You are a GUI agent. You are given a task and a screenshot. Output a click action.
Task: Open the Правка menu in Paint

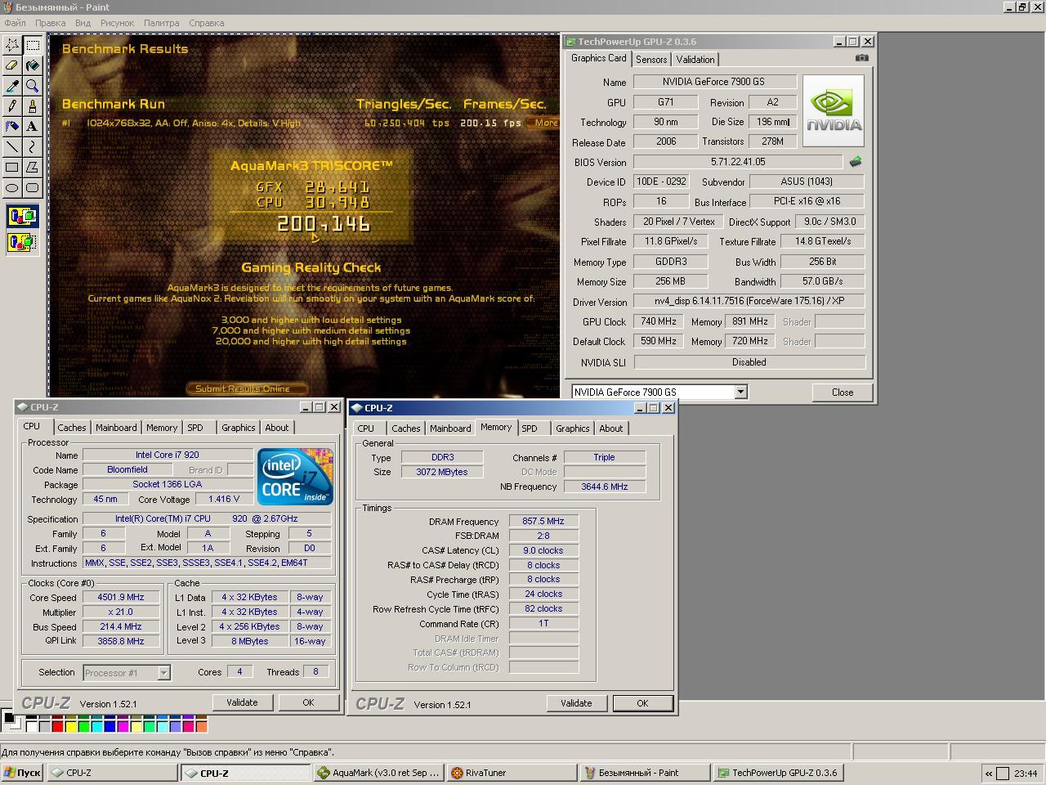(x=51, y=23)
